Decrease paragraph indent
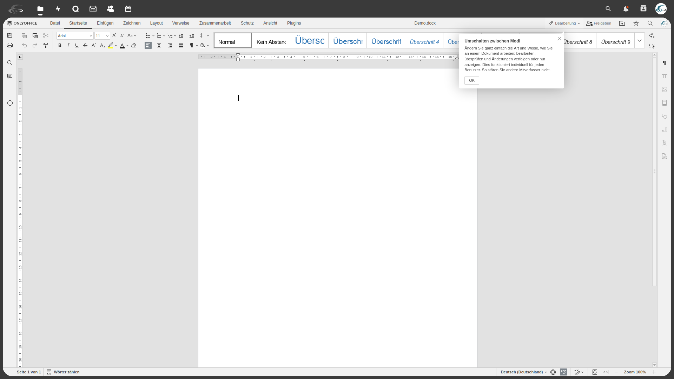Image resolution: width=674 pixels, height=379 pixels. [x=181, y=35]
